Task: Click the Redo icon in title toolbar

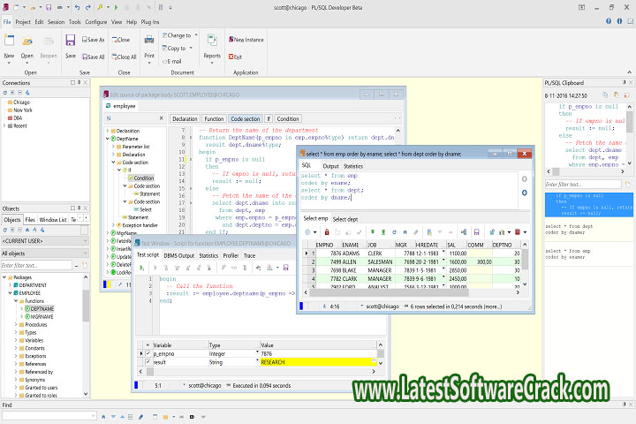Action: [x=87, y=7]
